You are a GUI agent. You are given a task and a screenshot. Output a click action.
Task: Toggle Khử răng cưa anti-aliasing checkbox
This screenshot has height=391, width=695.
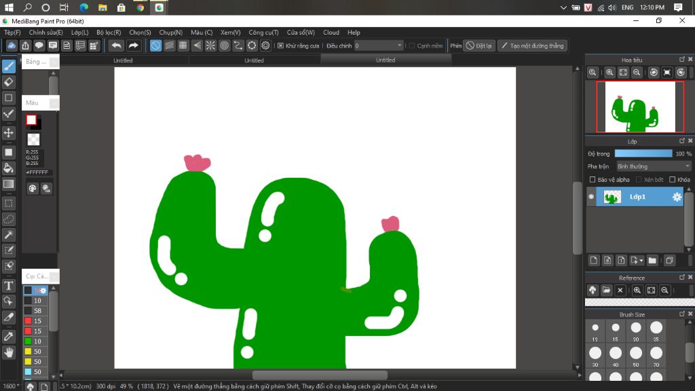[x=280, y=45]
